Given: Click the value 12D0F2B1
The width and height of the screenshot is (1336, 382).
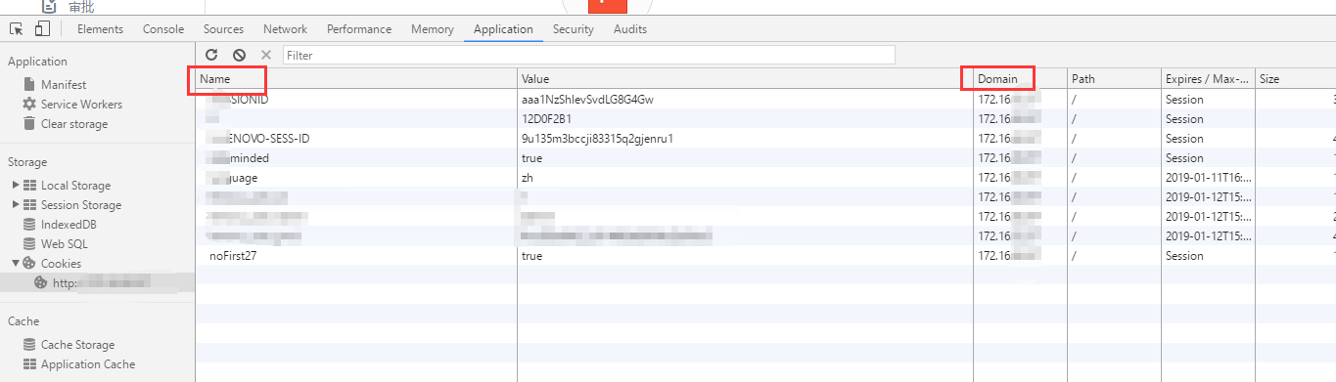Looking at the screenshot, I should point(547,119).
